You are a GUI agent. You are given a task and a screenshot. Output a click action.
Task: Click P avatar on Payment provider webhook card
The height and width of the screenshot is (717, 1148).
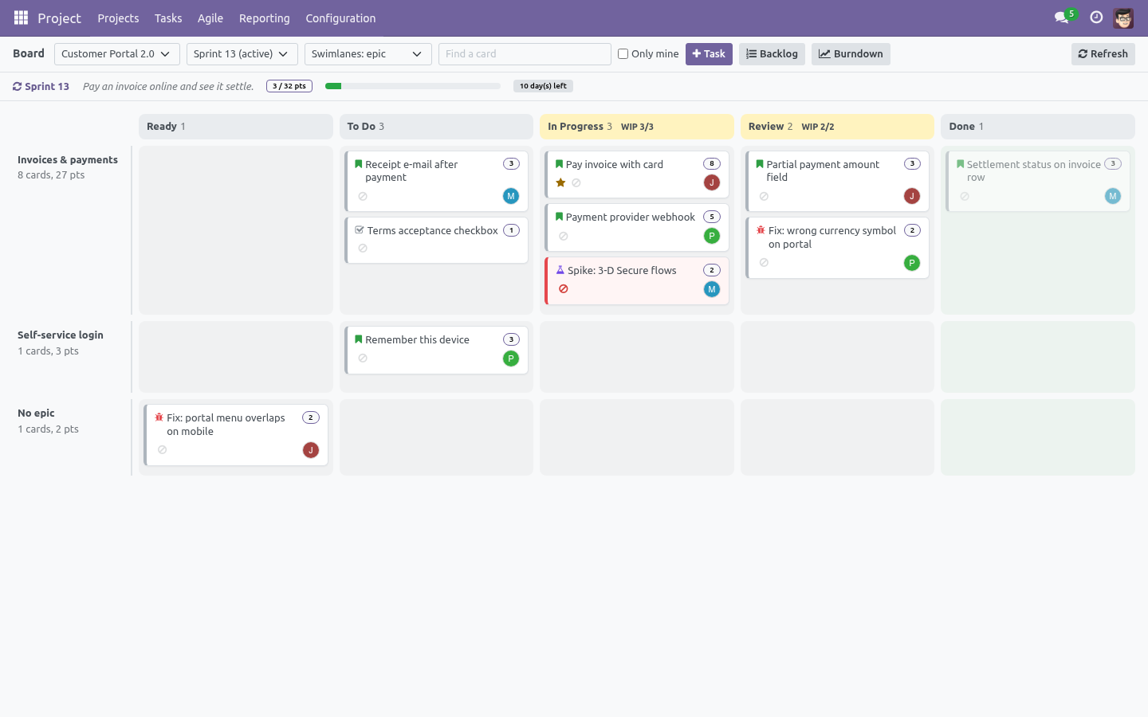point(712,236)
